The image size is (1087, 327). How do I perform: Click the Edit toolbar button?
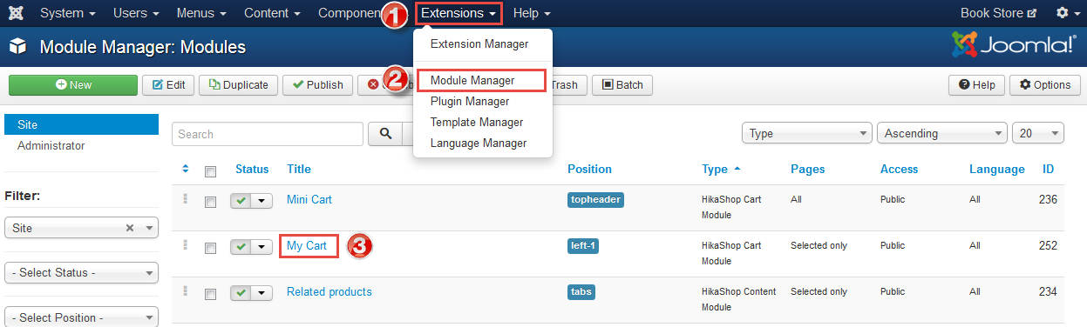[x=168, y=84]
